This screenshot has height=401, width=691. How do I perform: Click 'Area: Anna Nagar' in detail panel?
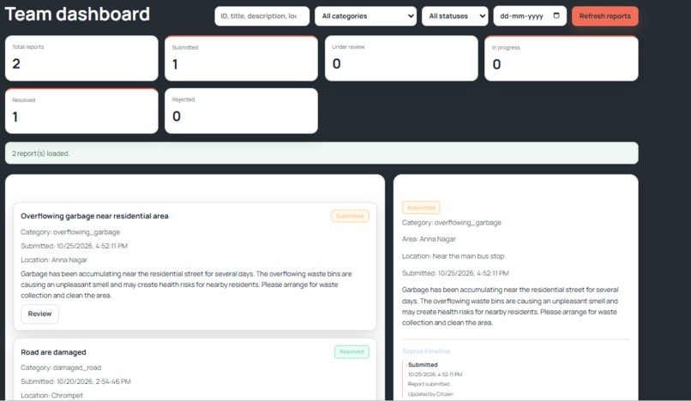pyautogui.click(x=429, y=239)
